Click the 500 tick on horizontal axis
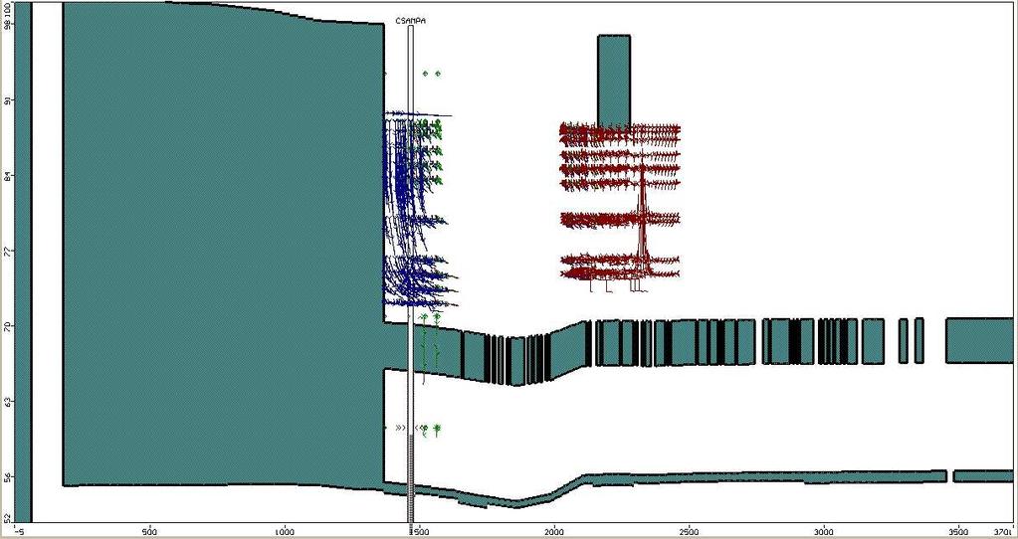Image resolution: width=1018 pixels, height=539 pixels. tap(149, 531)
